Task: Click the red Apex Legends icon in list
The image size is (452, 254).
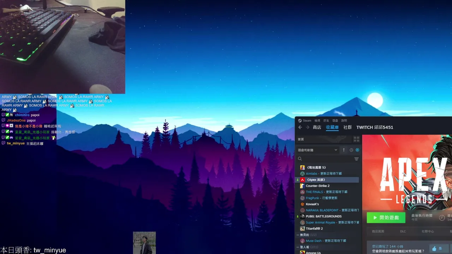Action: pos(302,180)
